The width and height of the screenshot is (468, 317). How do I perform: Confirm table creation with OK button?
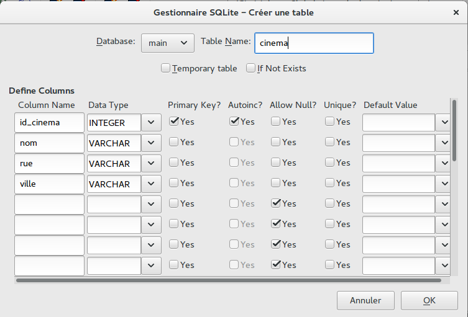(x=429, y=300)
